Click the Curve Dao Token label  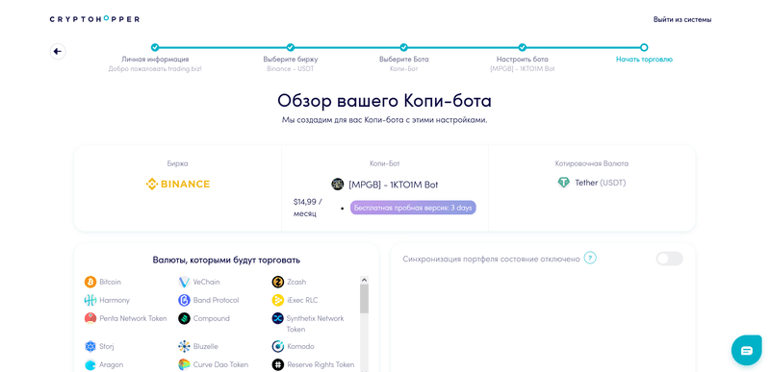tap(220, 364)
